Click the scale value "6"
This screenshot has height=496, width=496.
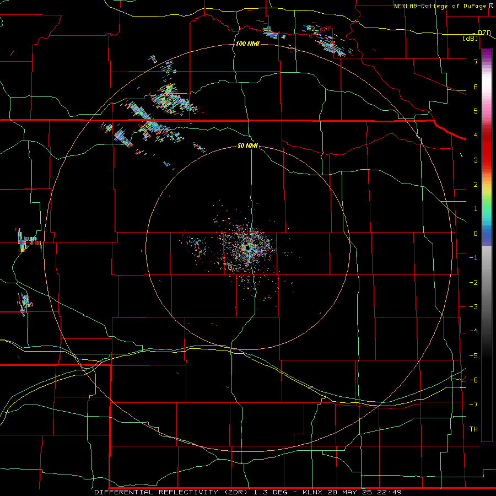(476, 87)
